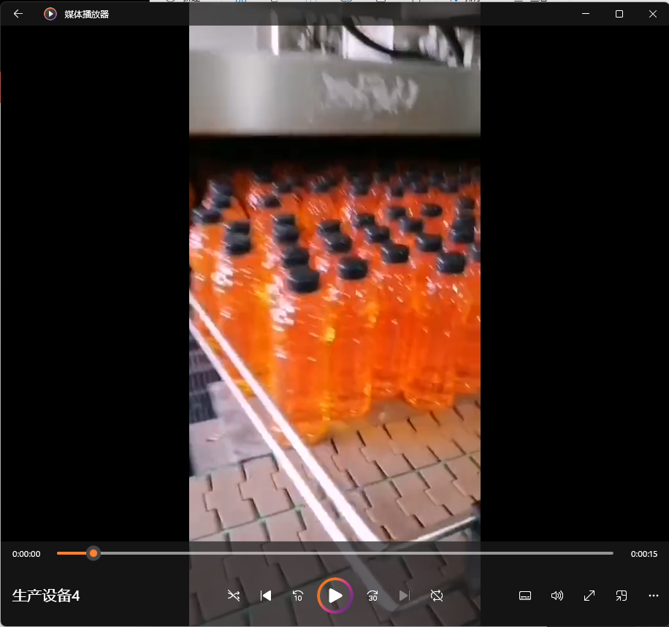Minimize the Media Player window

pos(586,14)
